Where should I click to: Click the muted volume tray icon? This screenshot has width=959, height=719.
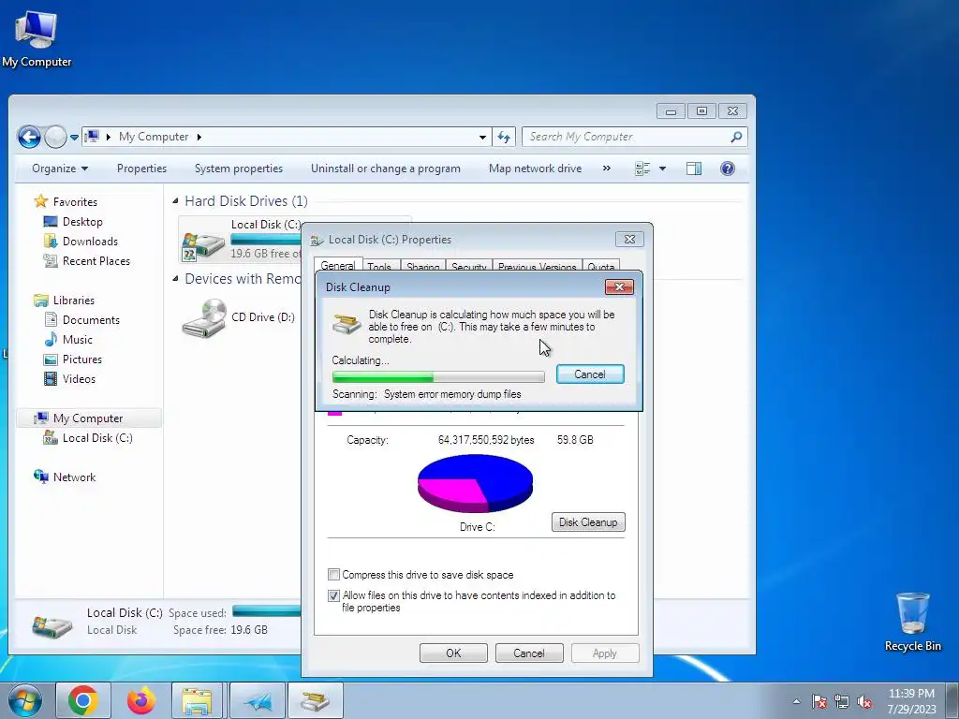864,702
